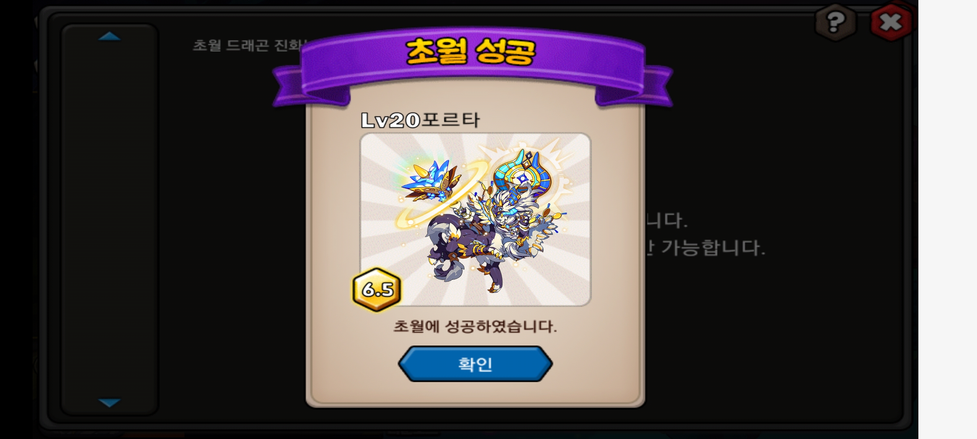Select the gold 6.5 grade hexagon badge
Image resolution: width=977 pixels, height=439 pixels.
click(x=377, y=289)
